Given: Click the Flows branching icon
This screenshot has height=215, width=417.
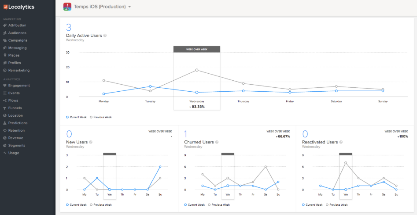Looking at the screenshot, I should click(4, 100).
